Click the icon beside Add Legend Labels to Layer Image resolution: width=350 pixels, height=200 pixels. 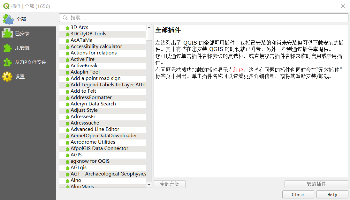coord(67,85)
